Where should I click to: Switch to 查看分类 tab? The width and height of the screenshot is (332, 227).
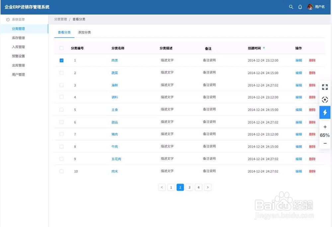point(64,33)
